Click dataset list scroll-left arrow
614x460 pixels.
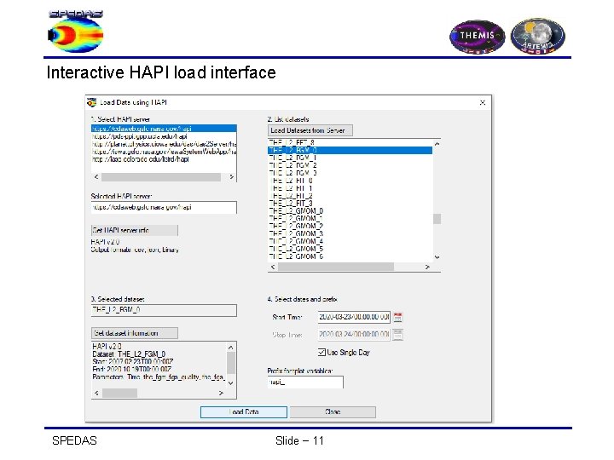click(x=273, y=267)
